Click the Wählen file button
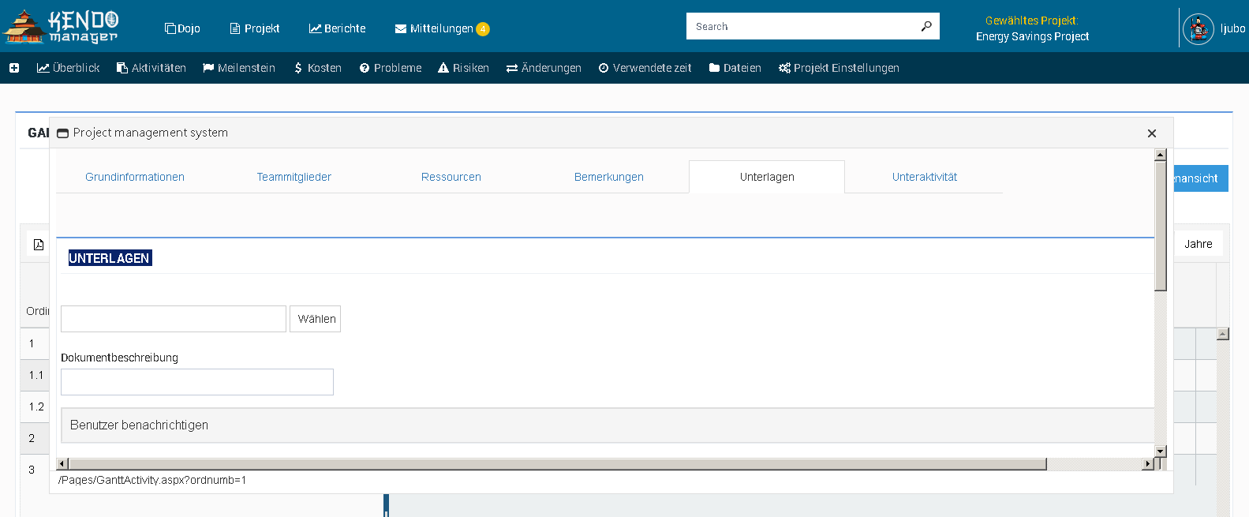The width and height of the screenshot is (1249, 517). coord(316,319)
